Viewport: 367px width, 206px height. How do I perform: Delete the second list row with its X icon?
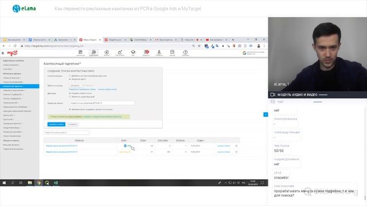point(236,152)
